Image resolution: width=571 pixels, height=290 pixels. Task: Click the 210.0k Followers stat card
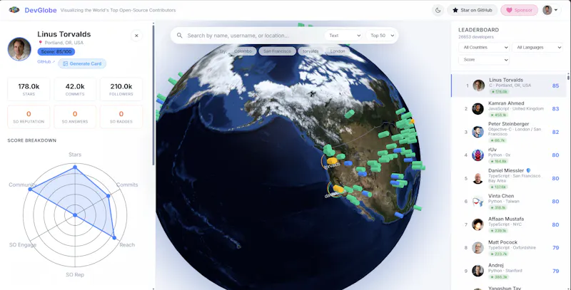(x=121, y=89)
